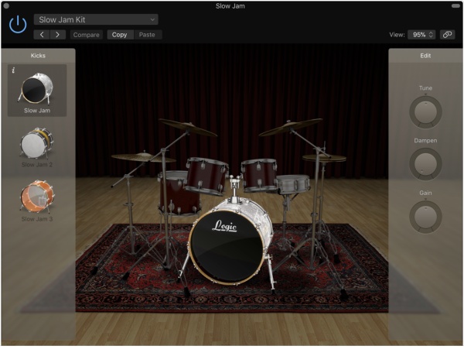This screenshot has height=363, width=464.
Task: Click the low cymbal on the left
Action: [x=143, y=158]
